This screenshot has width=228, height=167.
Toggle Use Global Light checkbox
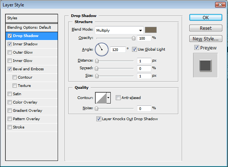pos(134,49)
